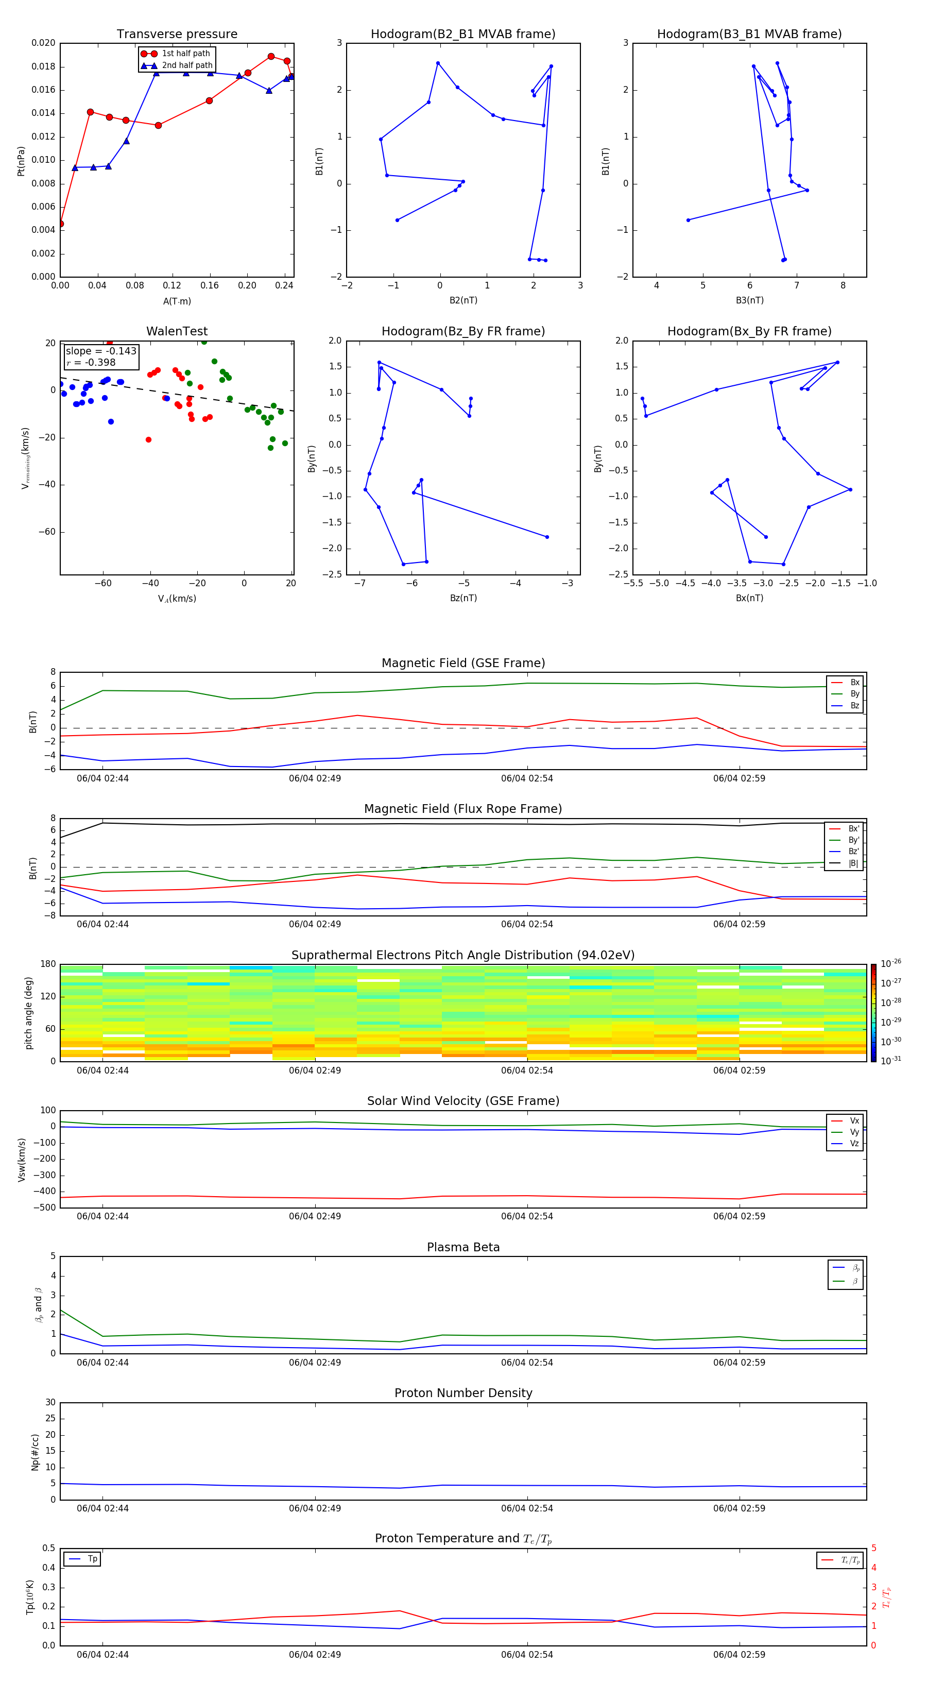Screen dimensions: 927x1700
Task: Click the 'WalenTest' plot title
Action: click(x=177, y=331)
